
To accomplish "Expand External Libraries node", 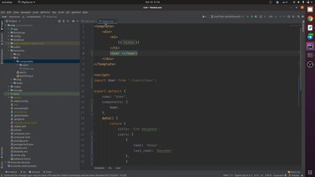I will point(5,162).
